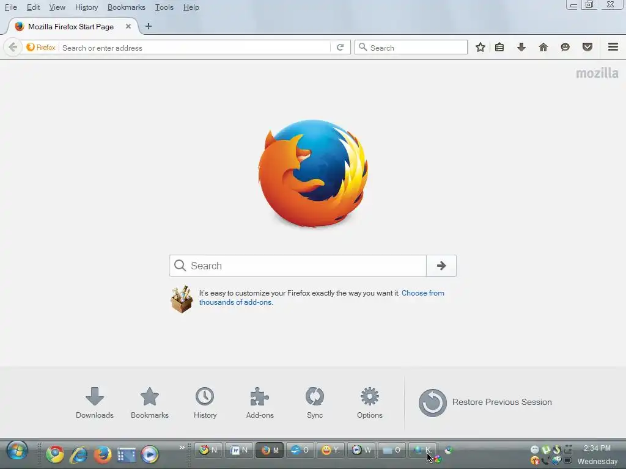Expand quick launch overflow chevron

point(182,447)
